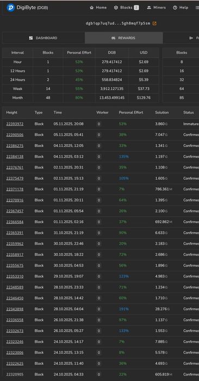Open block height 22371178

15,189
